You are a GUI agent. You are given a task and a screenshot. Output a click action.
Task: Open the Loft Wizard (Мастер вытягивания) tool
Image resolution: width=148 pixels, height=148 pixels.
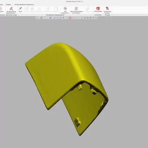coord(76,9)
